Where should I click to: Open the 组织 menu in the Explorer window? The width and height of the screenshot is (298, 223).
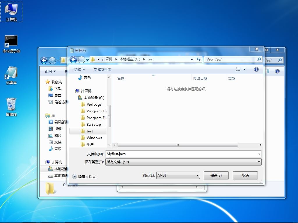[x=50, y=71]
